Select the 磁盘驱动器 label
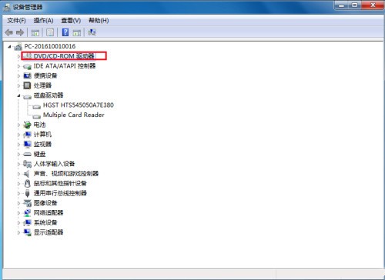 (49, 95)
